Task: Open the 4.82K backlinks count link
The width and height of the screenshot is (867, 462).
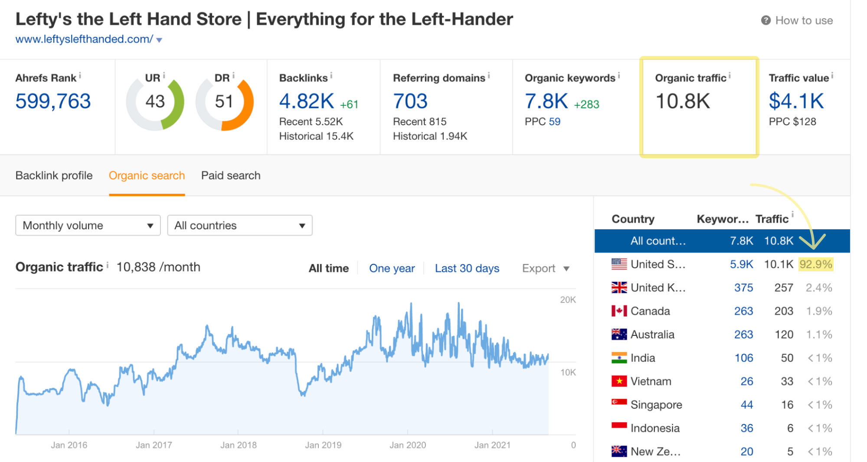Action: (306, 101)
